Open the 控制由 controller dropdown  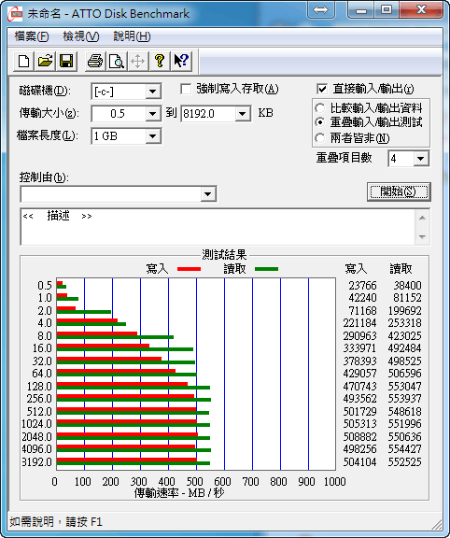pyautogui.click(x=207, y=194)
